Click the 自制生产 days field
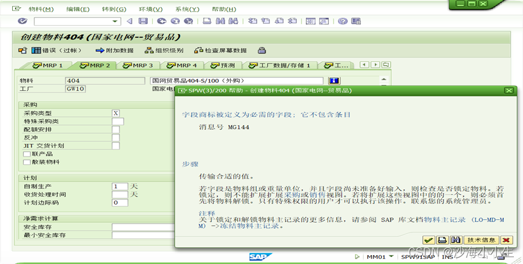523x264 pixels. tap(120, 186)
